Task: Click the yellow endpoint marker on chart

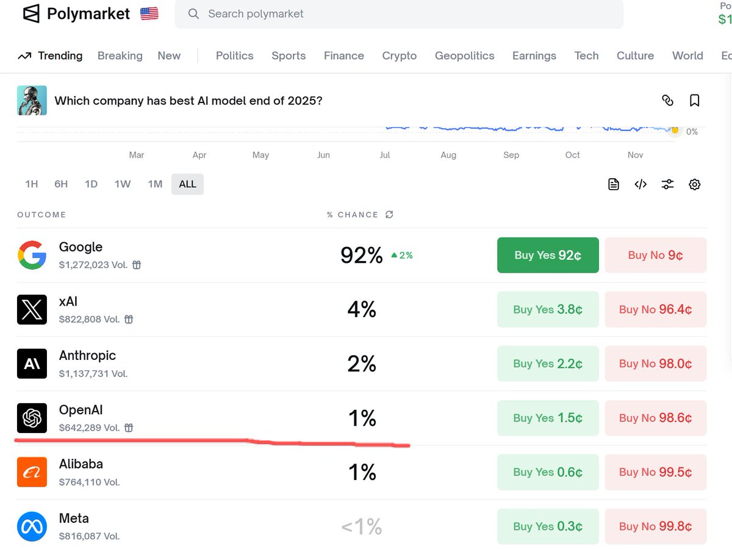Action: click(x=675, y=130)
